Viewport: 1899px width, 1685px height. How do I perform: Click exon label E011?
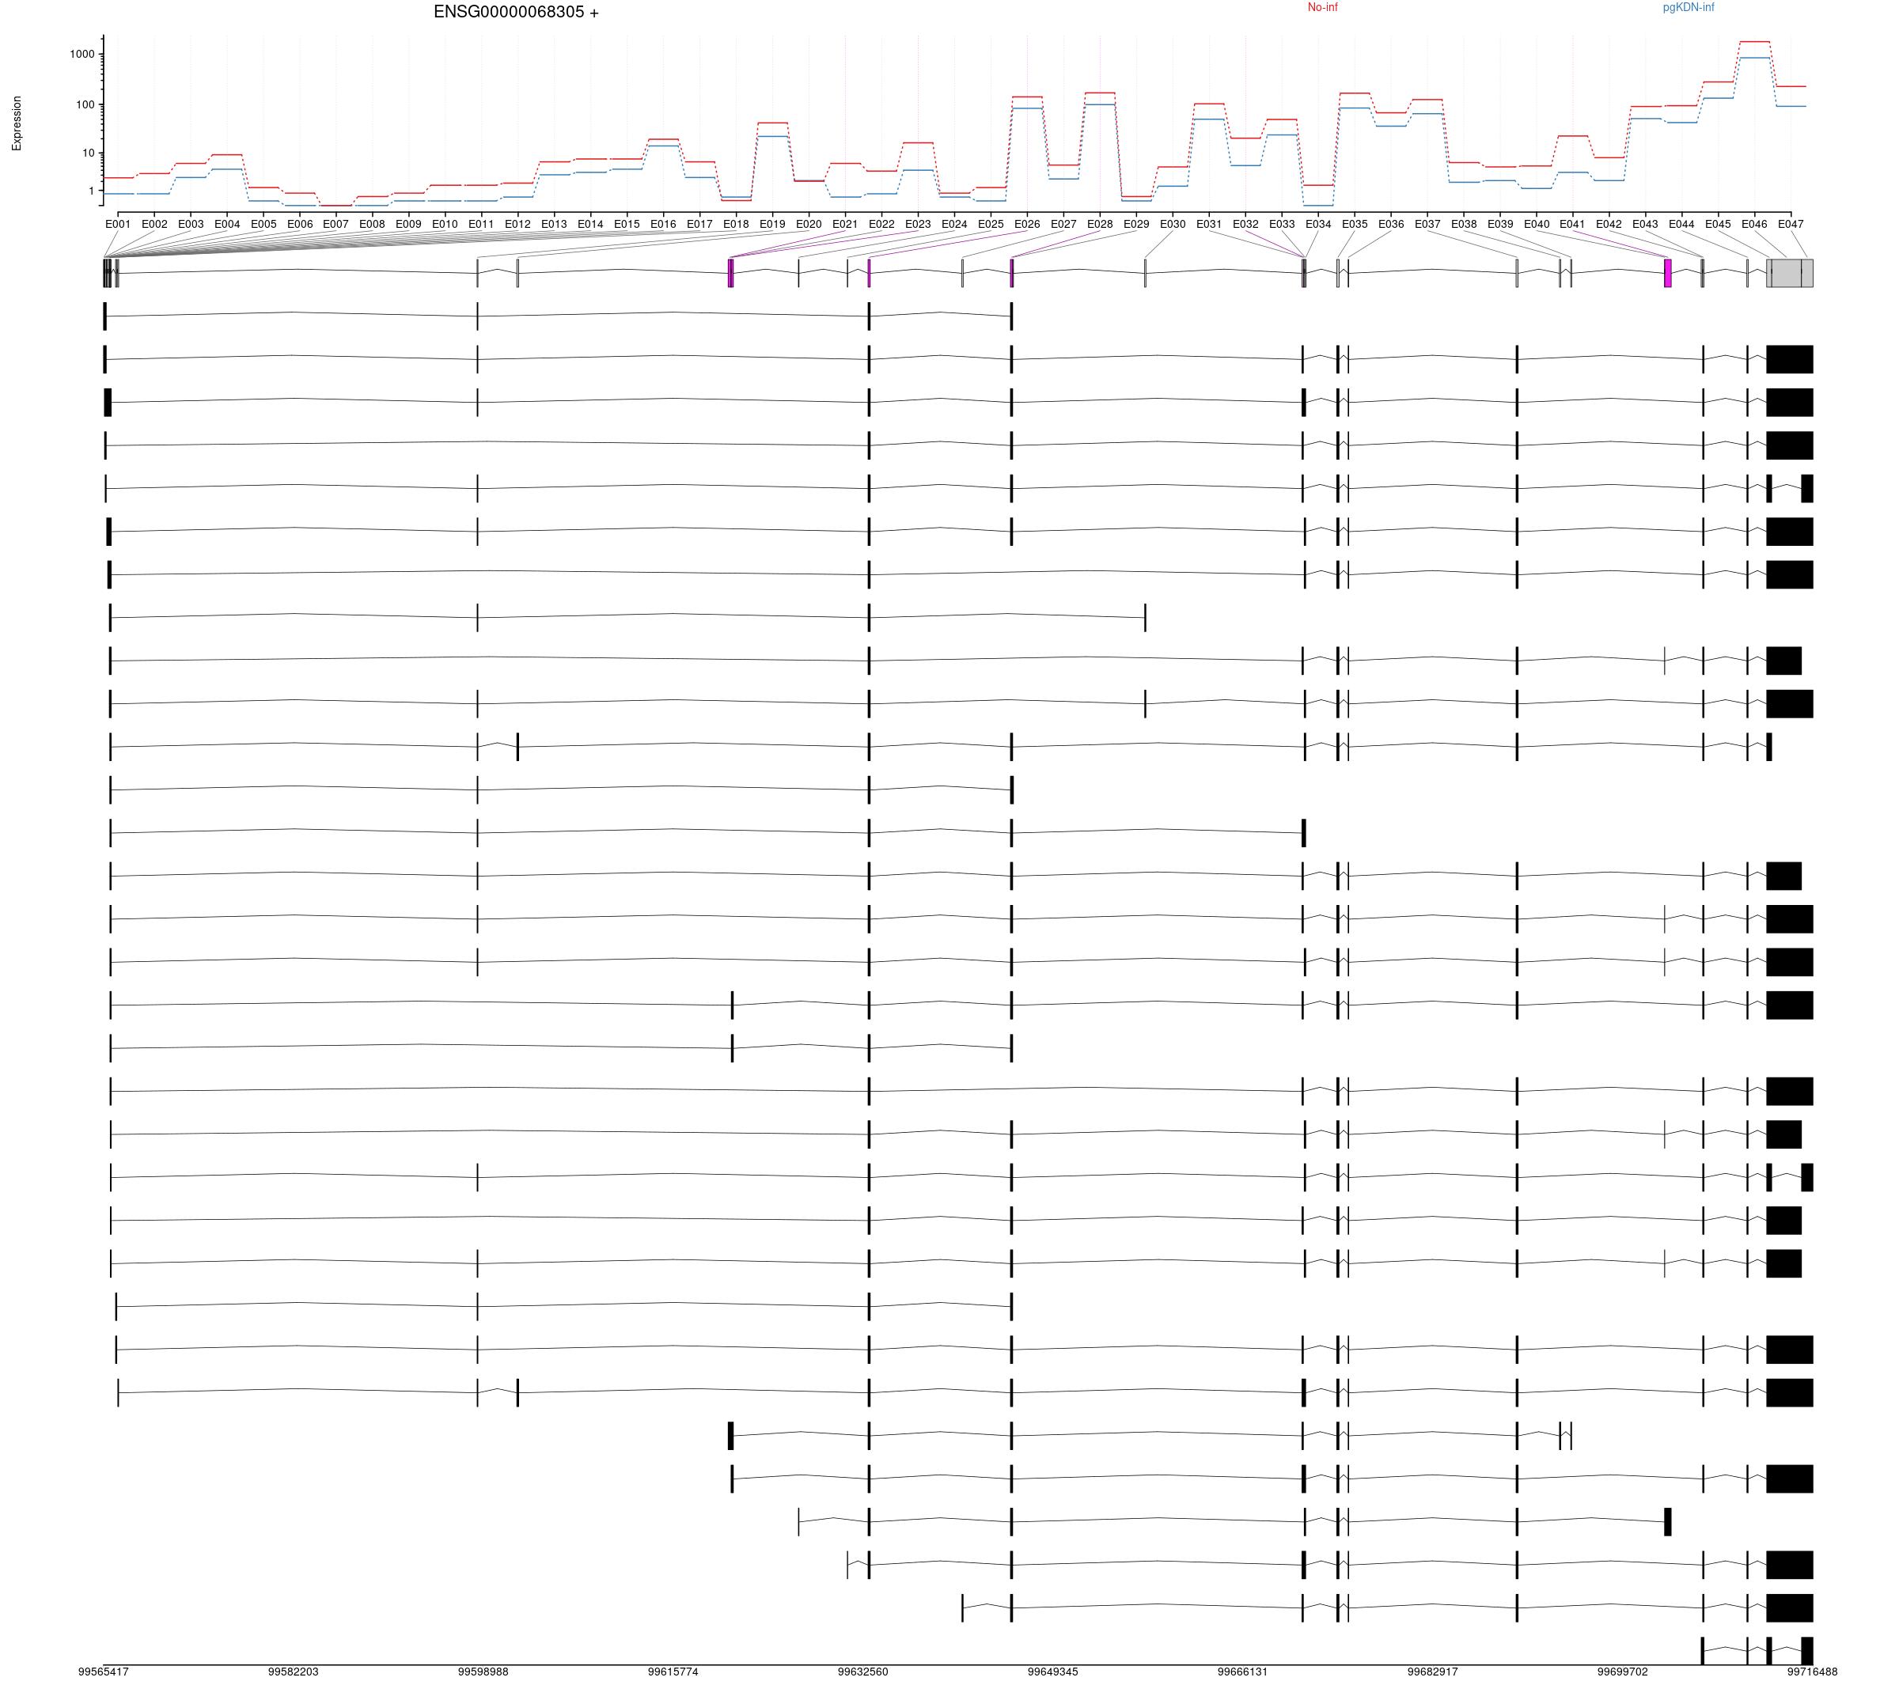click(x=481, y=224)
